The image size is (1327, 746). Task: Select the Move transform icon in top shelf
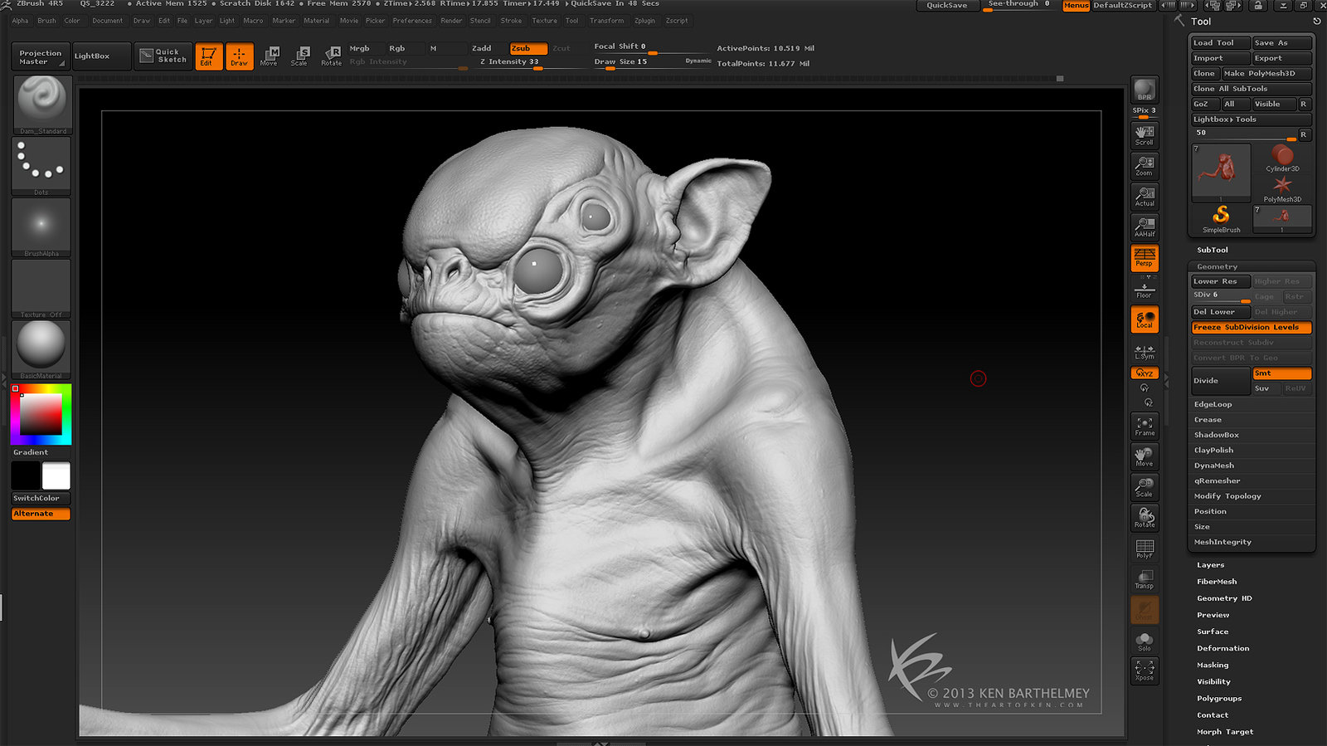click(270, 56)
